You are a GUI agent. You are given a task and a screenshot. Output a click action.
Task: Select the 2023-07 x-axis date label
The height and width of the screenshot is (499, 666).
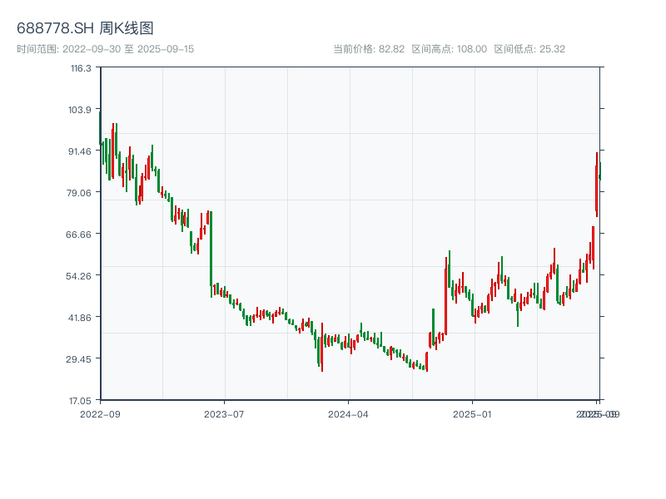click(x=225, y=413)
